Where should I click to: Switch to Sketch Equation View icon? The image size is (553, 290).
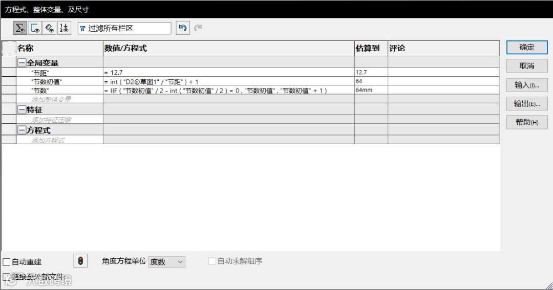[35, 28]
